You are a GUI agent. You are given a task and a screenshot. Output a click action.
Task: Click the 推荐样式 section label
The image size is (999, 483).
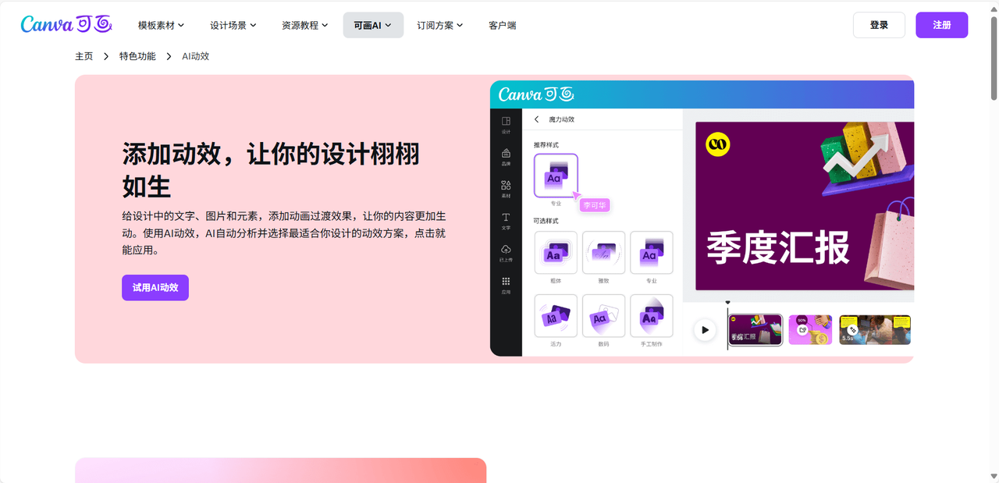click(x=546, y=145)
